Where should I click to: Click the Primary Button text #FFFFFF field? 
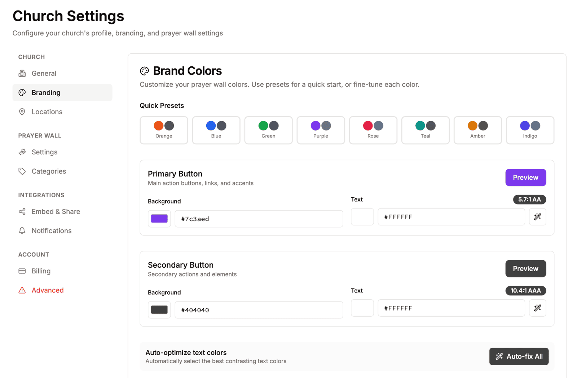(451, 217)
